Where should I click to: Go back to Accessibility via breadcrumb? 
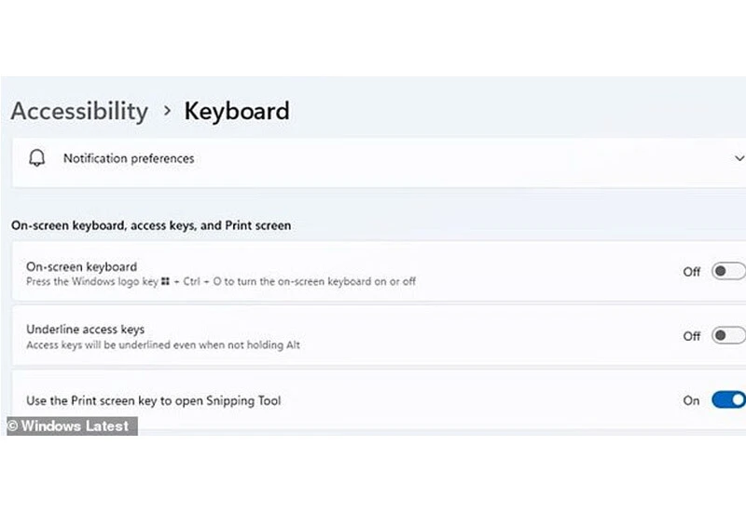[79, 111]
